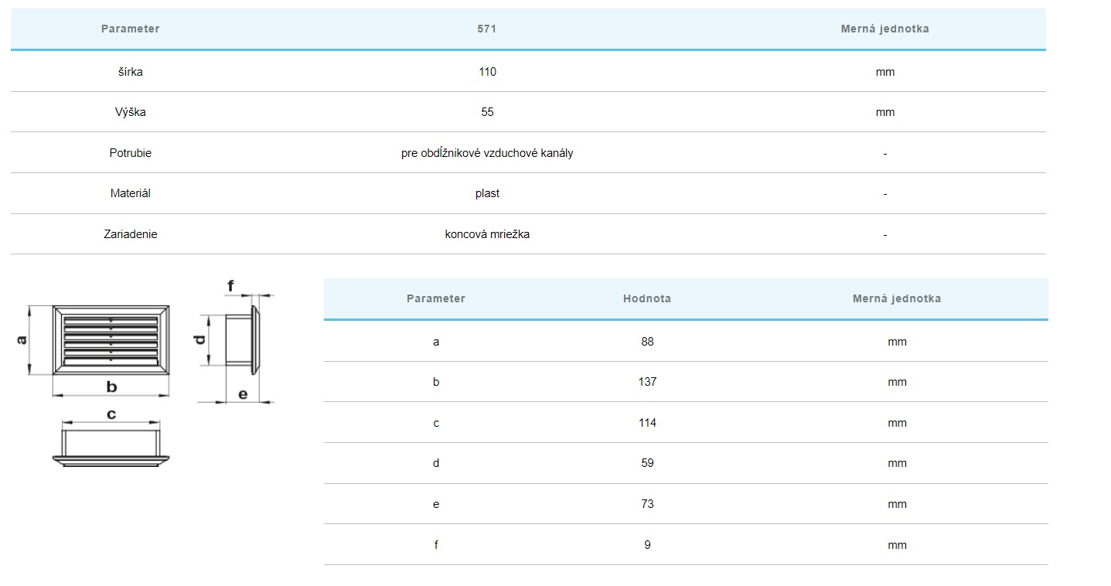
Task: Select the Výška row label
Action: [x=130, y=112]
